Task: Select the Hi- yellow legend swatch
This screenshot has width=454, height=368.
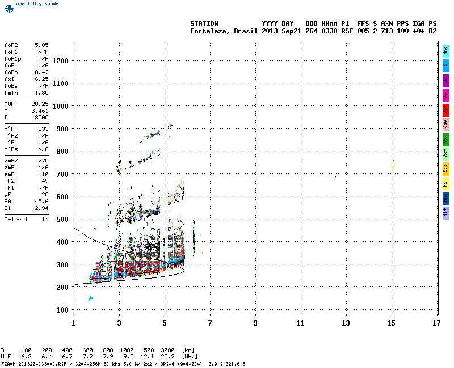Action: point(445,183)
